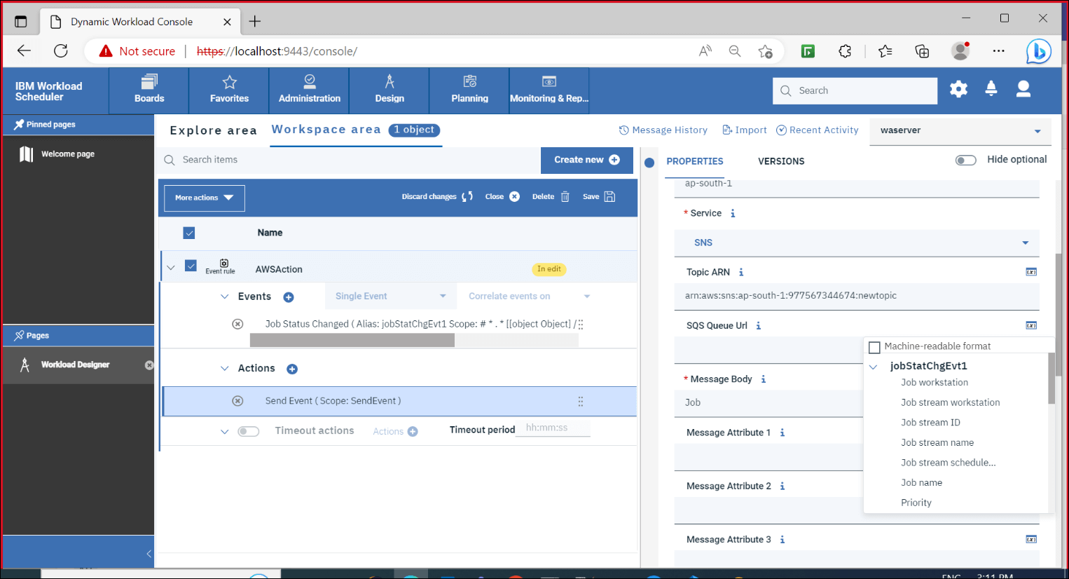Click info icon next to Service
The height and width of the screenshot is (579, 1069).
(733, 213)
